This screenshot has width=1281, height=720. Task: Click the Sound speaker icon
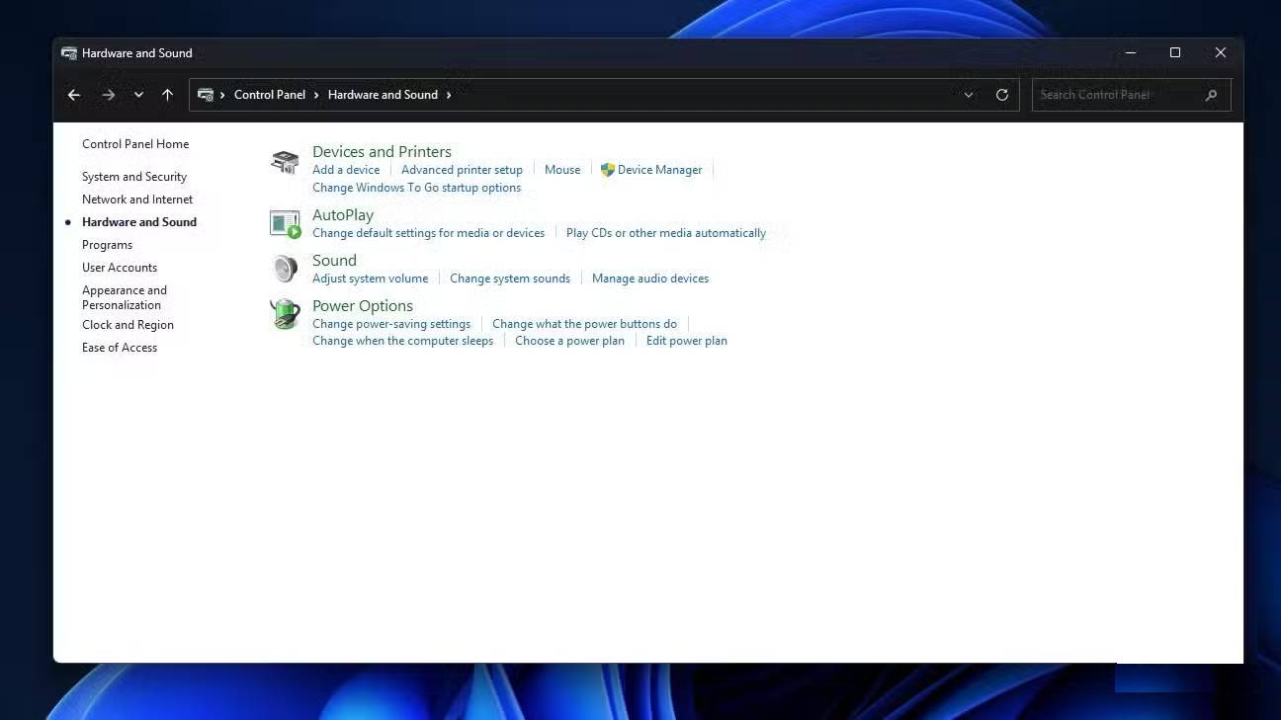[x=285, y=269]
